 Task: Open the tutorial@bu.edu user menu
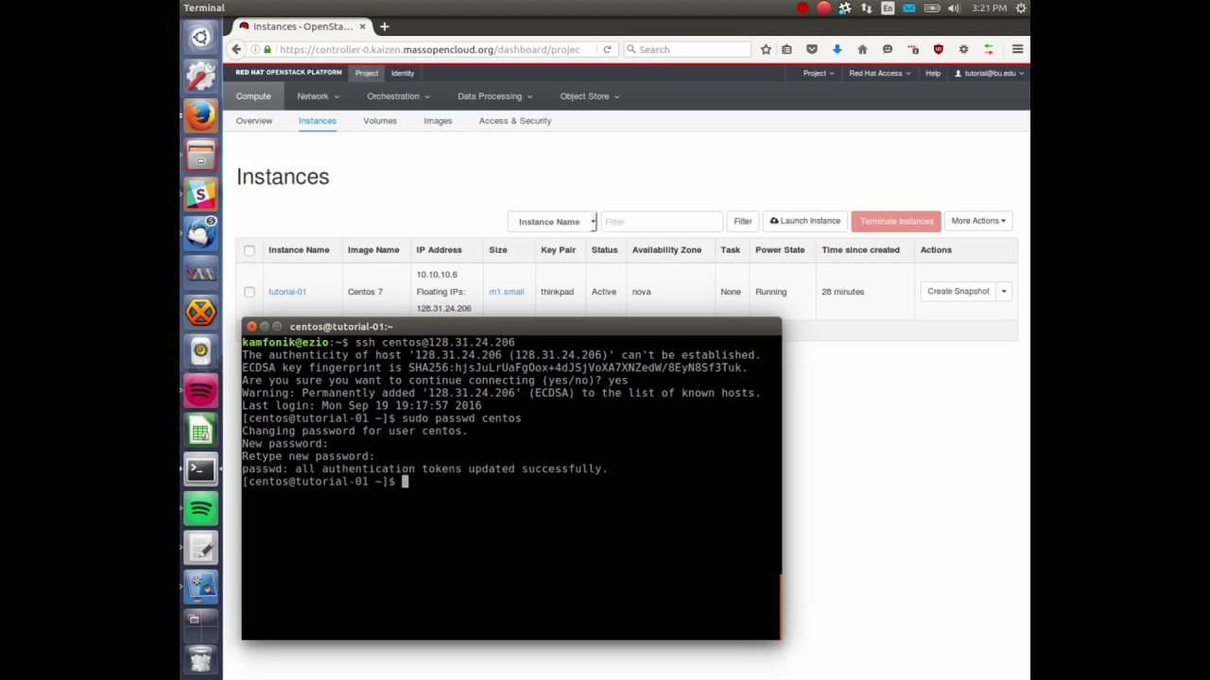pos(989,73)
